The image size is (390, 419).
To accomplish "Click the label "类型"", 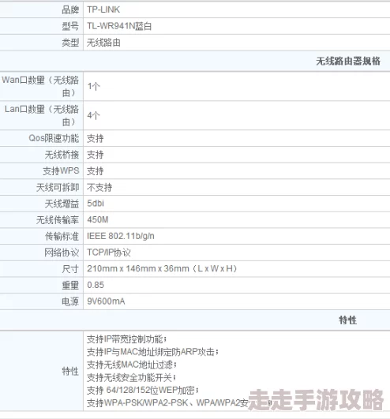I will (x=70, y=43).
